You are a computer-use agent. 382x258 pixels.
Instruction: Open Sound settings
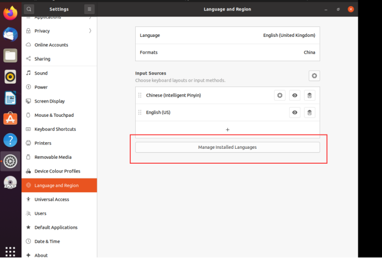pos(59,73)
